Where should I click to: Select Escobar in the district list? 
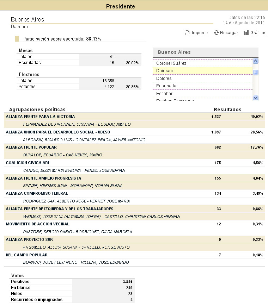click(202, 93)
